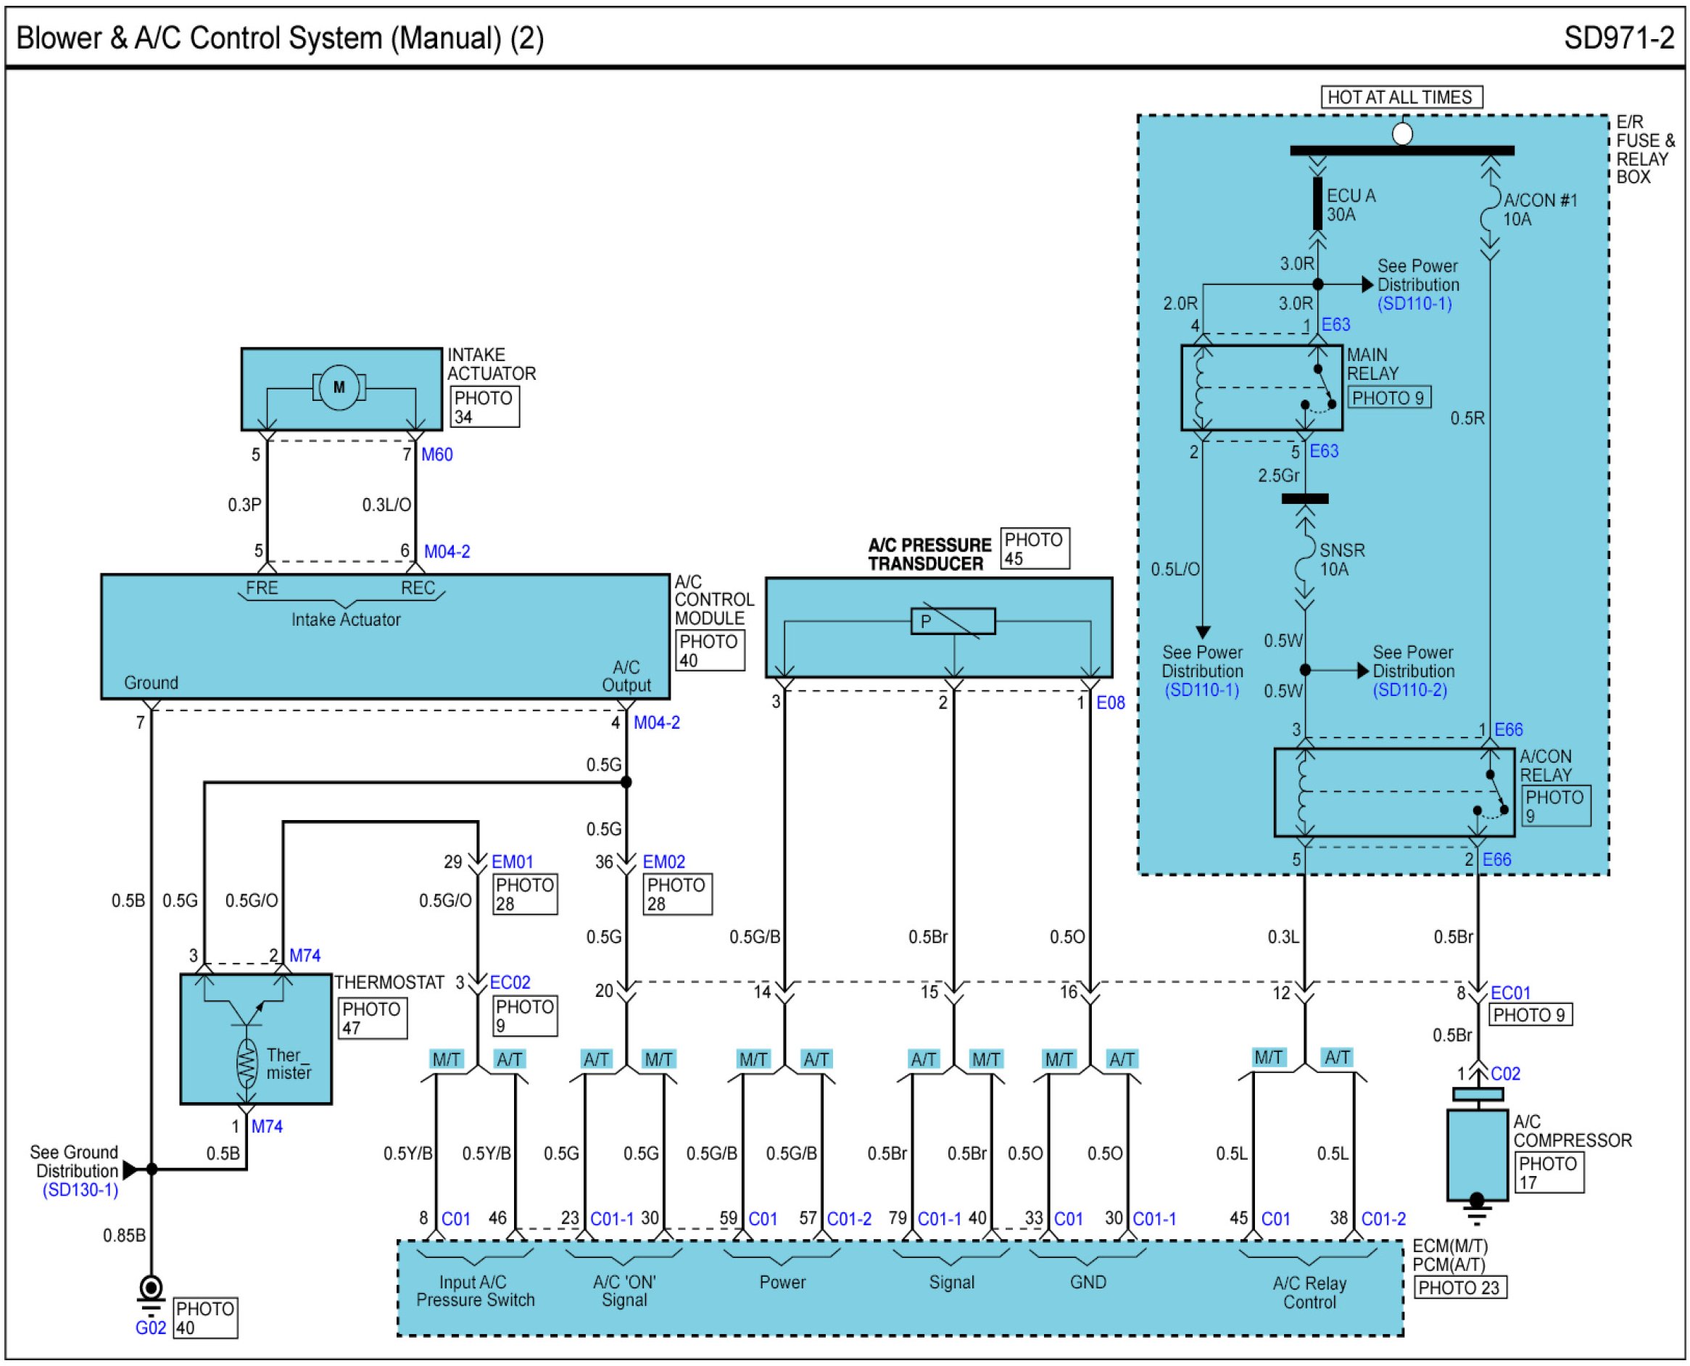
Task: Click the thermistor symbol in thermostat
Action: pyautogui.click(x=247, y=1064)
